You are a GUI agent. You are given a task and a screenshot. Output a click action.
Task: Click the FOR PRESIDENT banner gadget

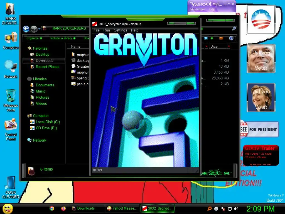[x=259, y=129]
